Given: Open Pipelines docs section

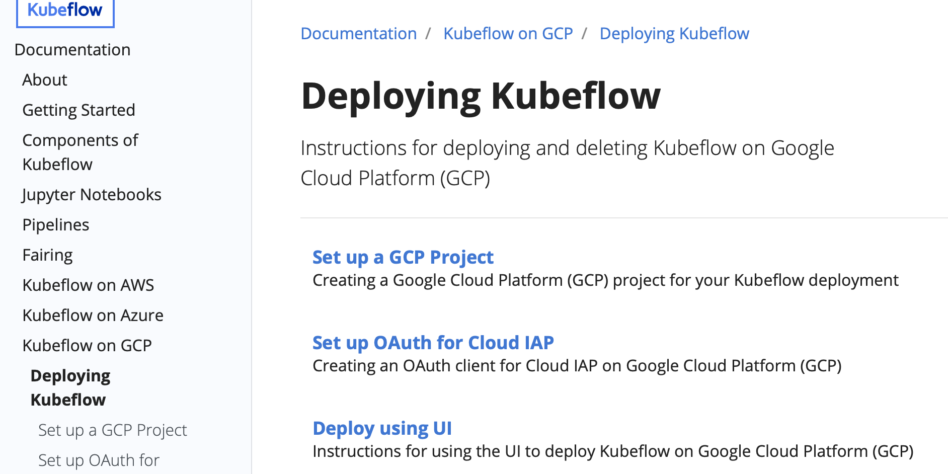Looking at the screenshot, I should [x=56, y=225].
